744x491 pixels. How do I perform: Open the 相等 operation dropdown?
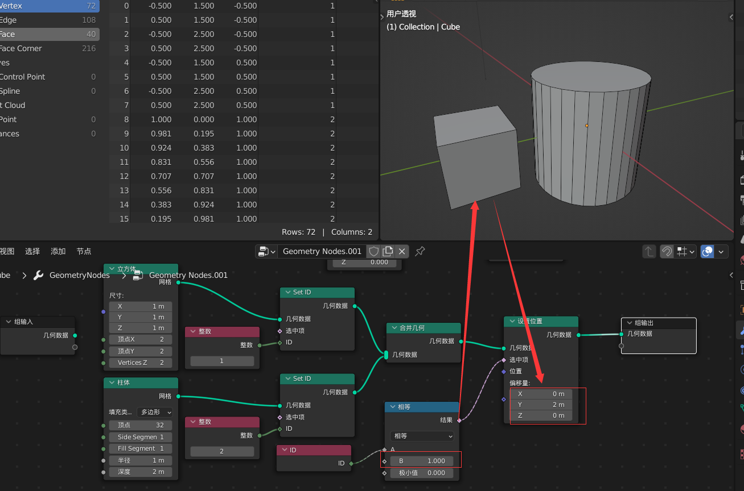point(422,436)
